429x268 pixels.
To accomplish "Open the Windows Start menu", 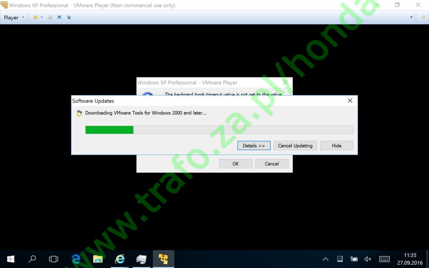I will tap(10, 259).
